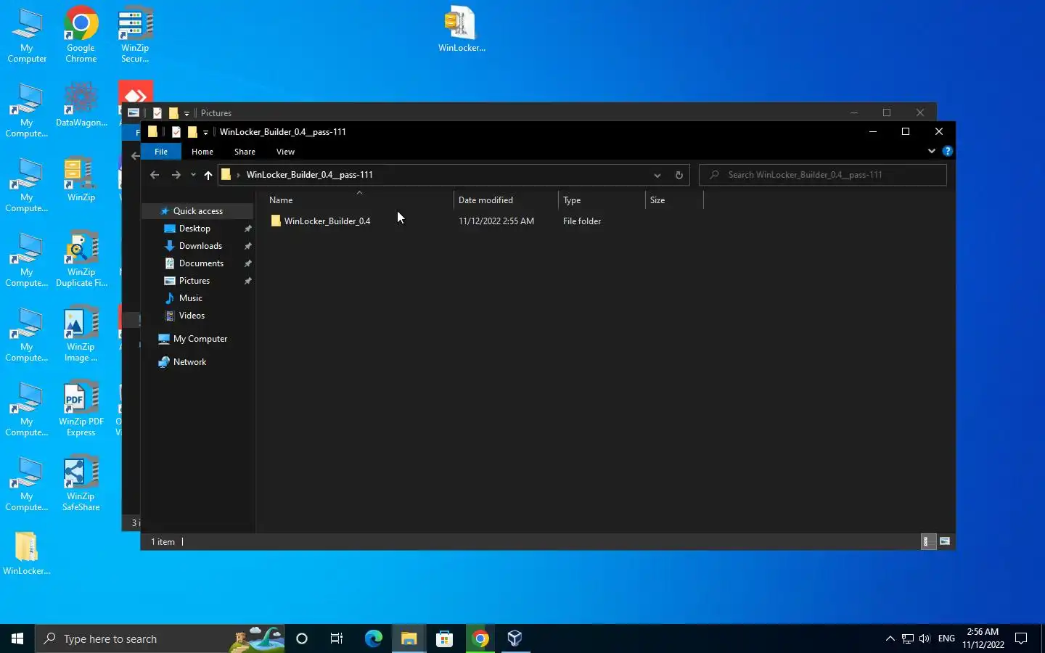Click the Properties quick access toolbar icon
The width and height of the screenshot is (1045, 653).
[x=176, y=132]
